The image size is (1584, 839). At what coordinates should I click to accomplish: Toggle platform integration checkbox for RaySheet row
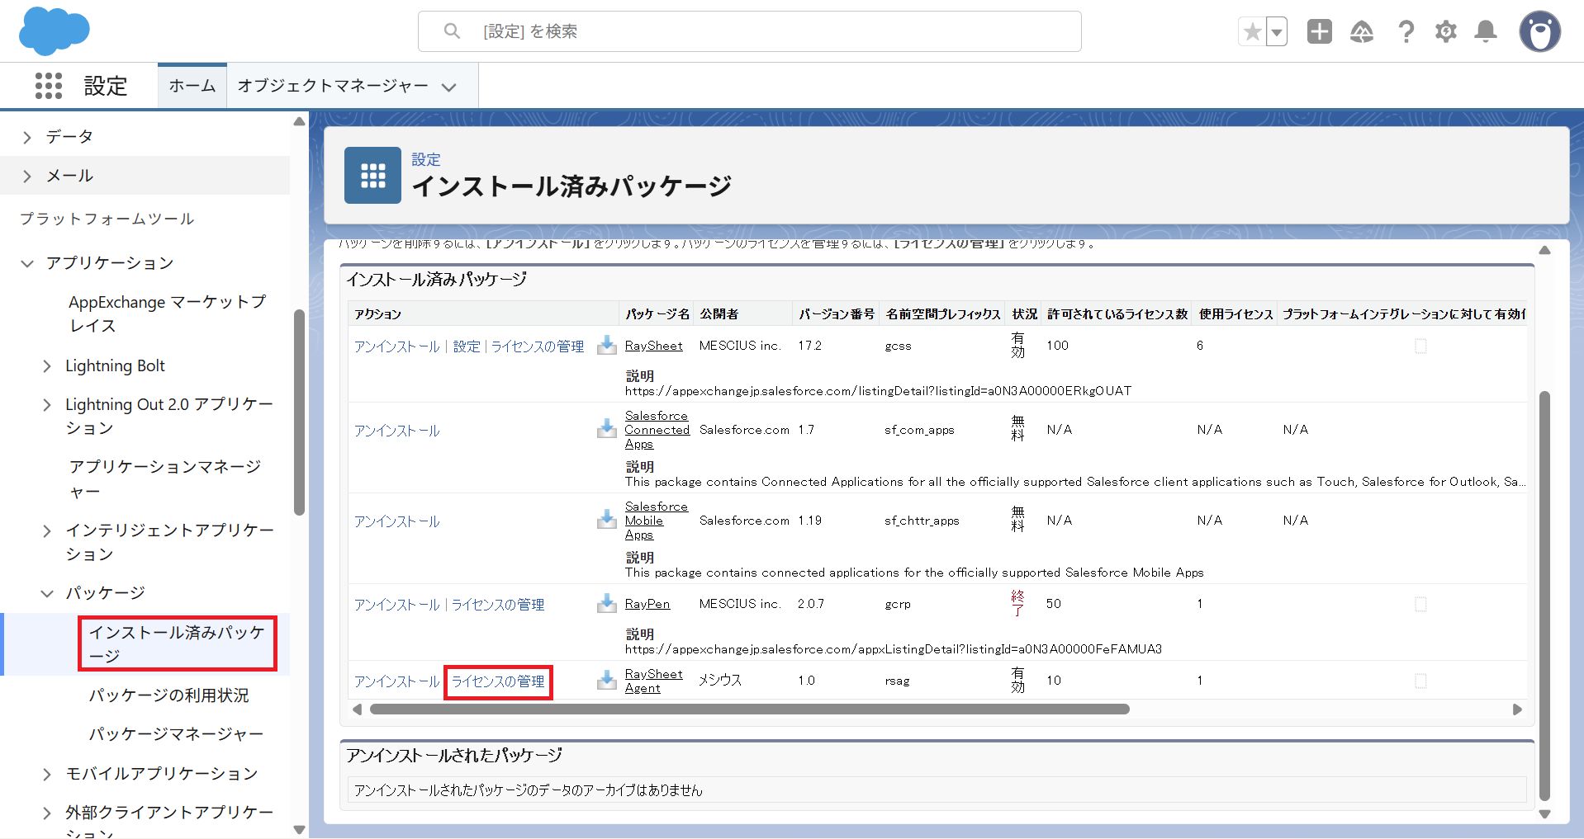(1420, 346)
